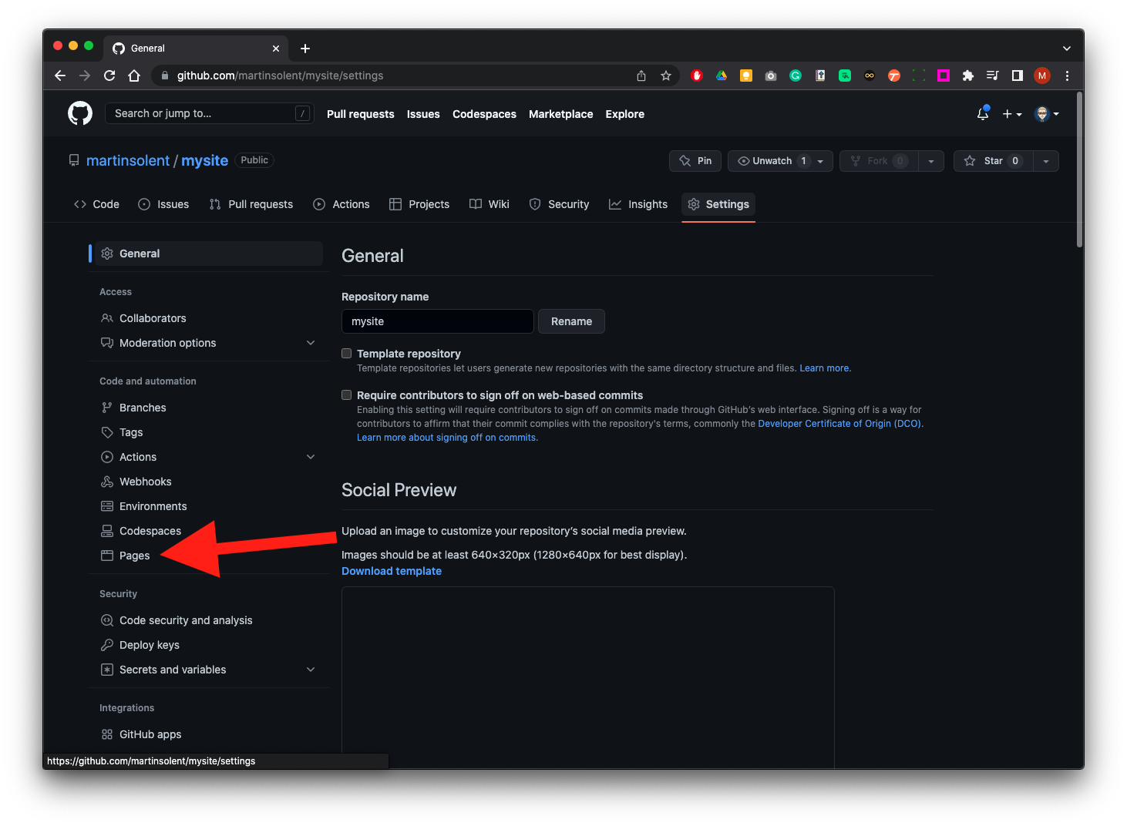Open the Star lists dropdown arrow
1127x826 pixels.
tap(1045, 161)
